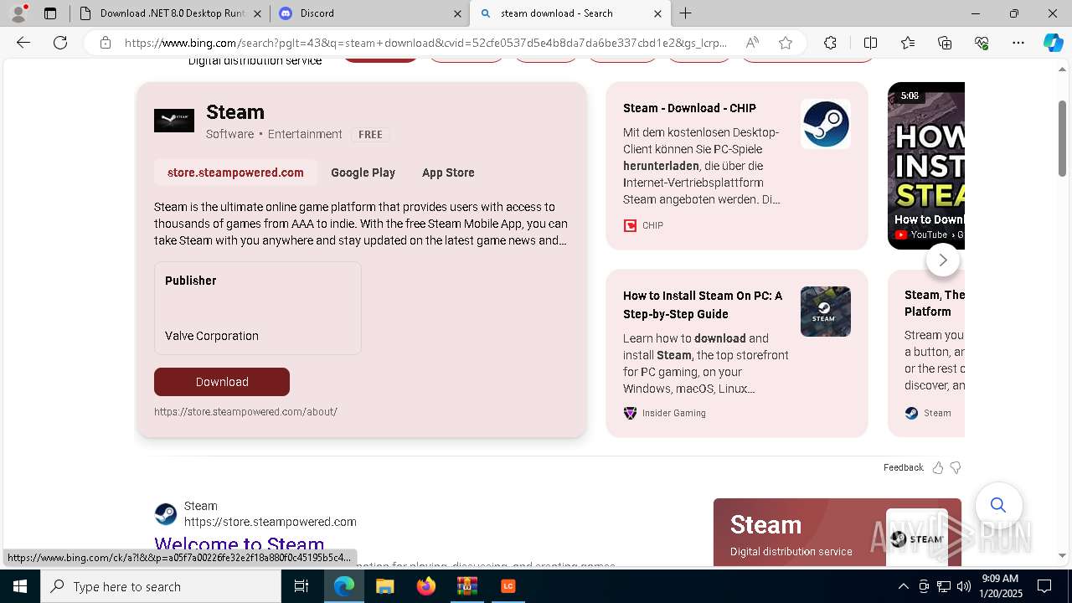Click the Steam knowledge panel card at bottom right
This screenshot has height=603, width=1072.
(837, 532)
